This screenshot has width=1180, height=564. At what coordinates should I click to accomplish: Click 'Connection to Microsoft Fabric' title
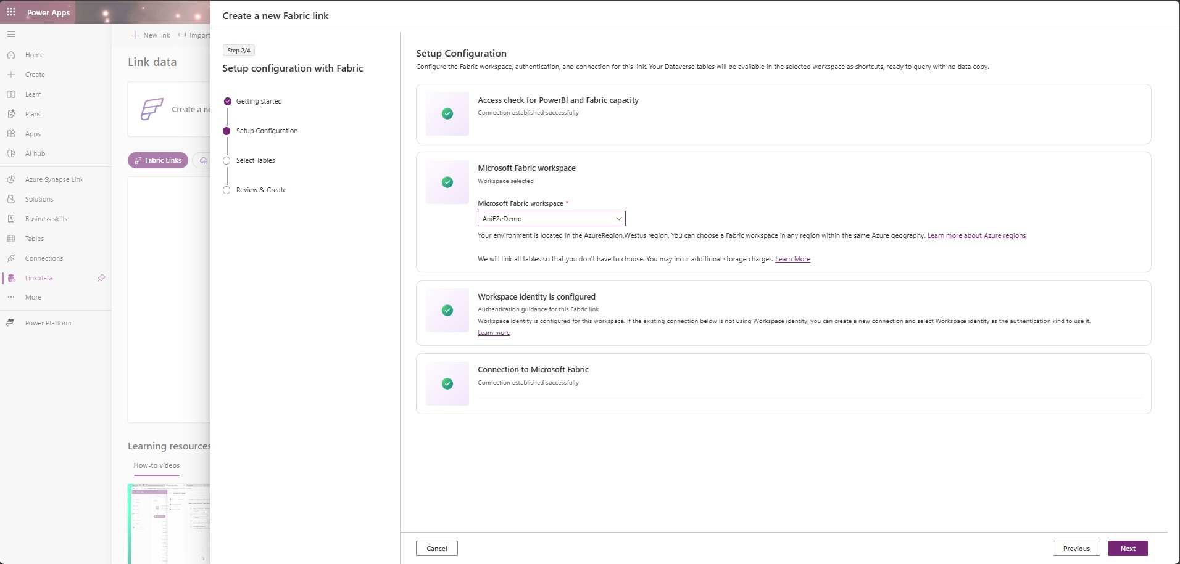[533, 369]
